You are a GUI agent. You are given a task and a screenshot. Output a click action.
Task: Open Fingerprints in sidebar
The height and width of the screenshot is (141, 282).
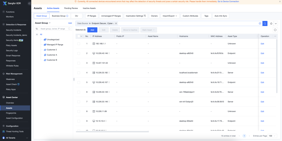pyautogui.click(x=11, y=113)
